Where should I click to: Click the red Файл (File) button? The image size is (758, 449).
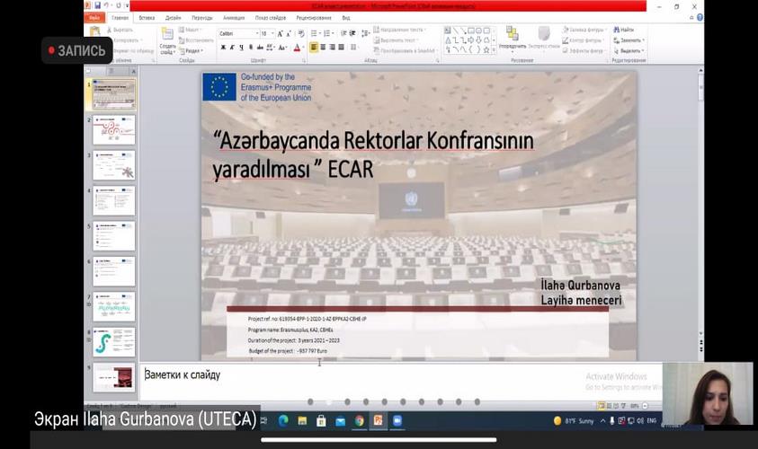(94, 17)
